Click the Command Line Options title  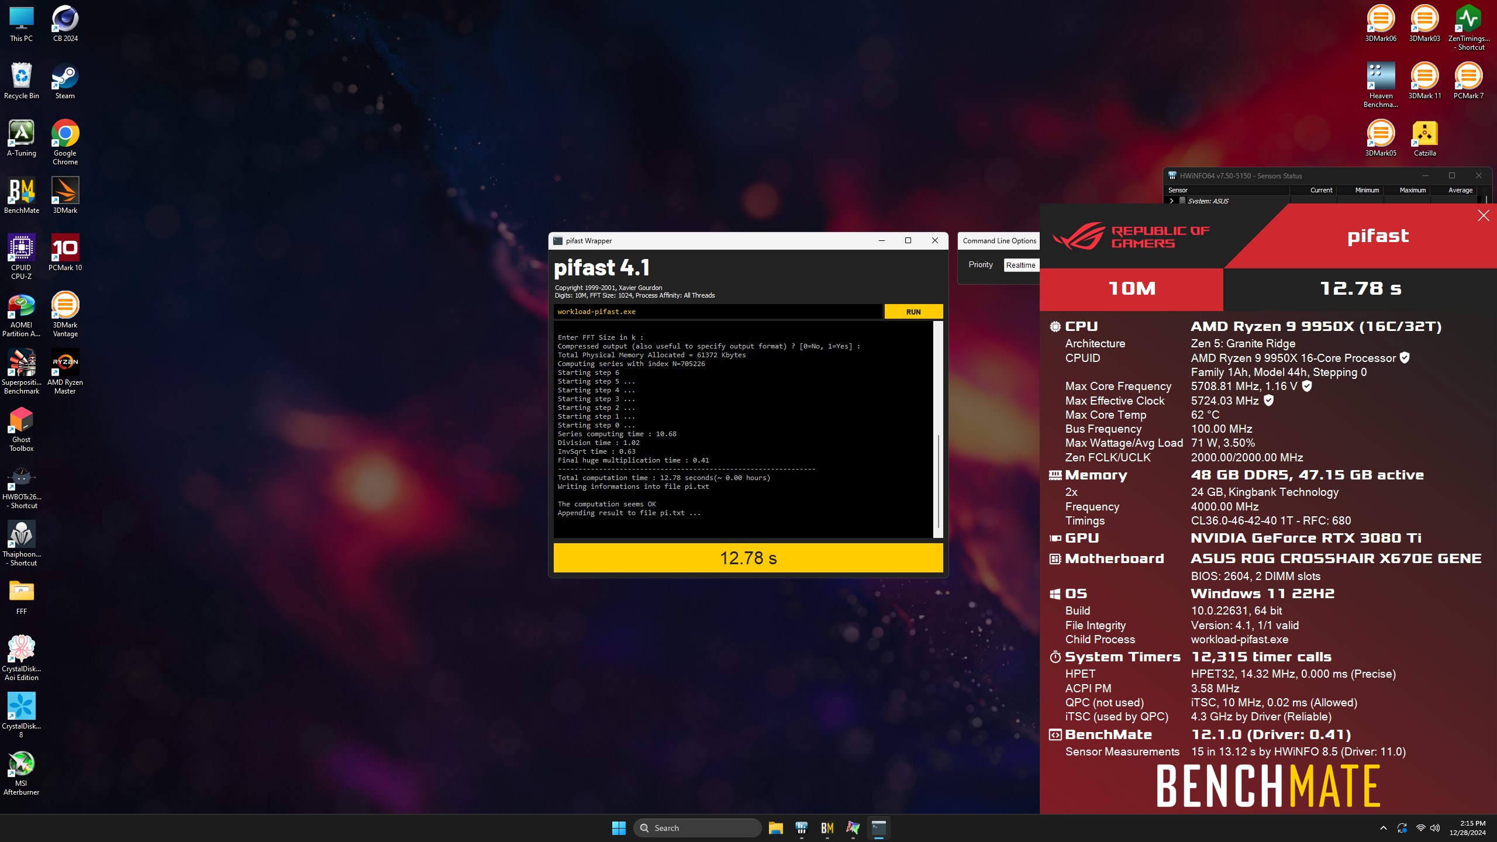999,240
